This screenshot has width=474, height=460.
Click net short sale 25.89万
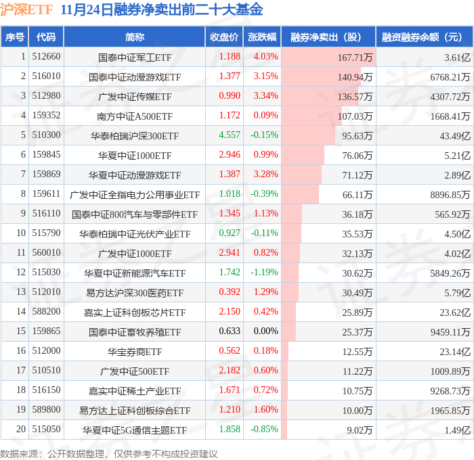(x=357, y=313)
